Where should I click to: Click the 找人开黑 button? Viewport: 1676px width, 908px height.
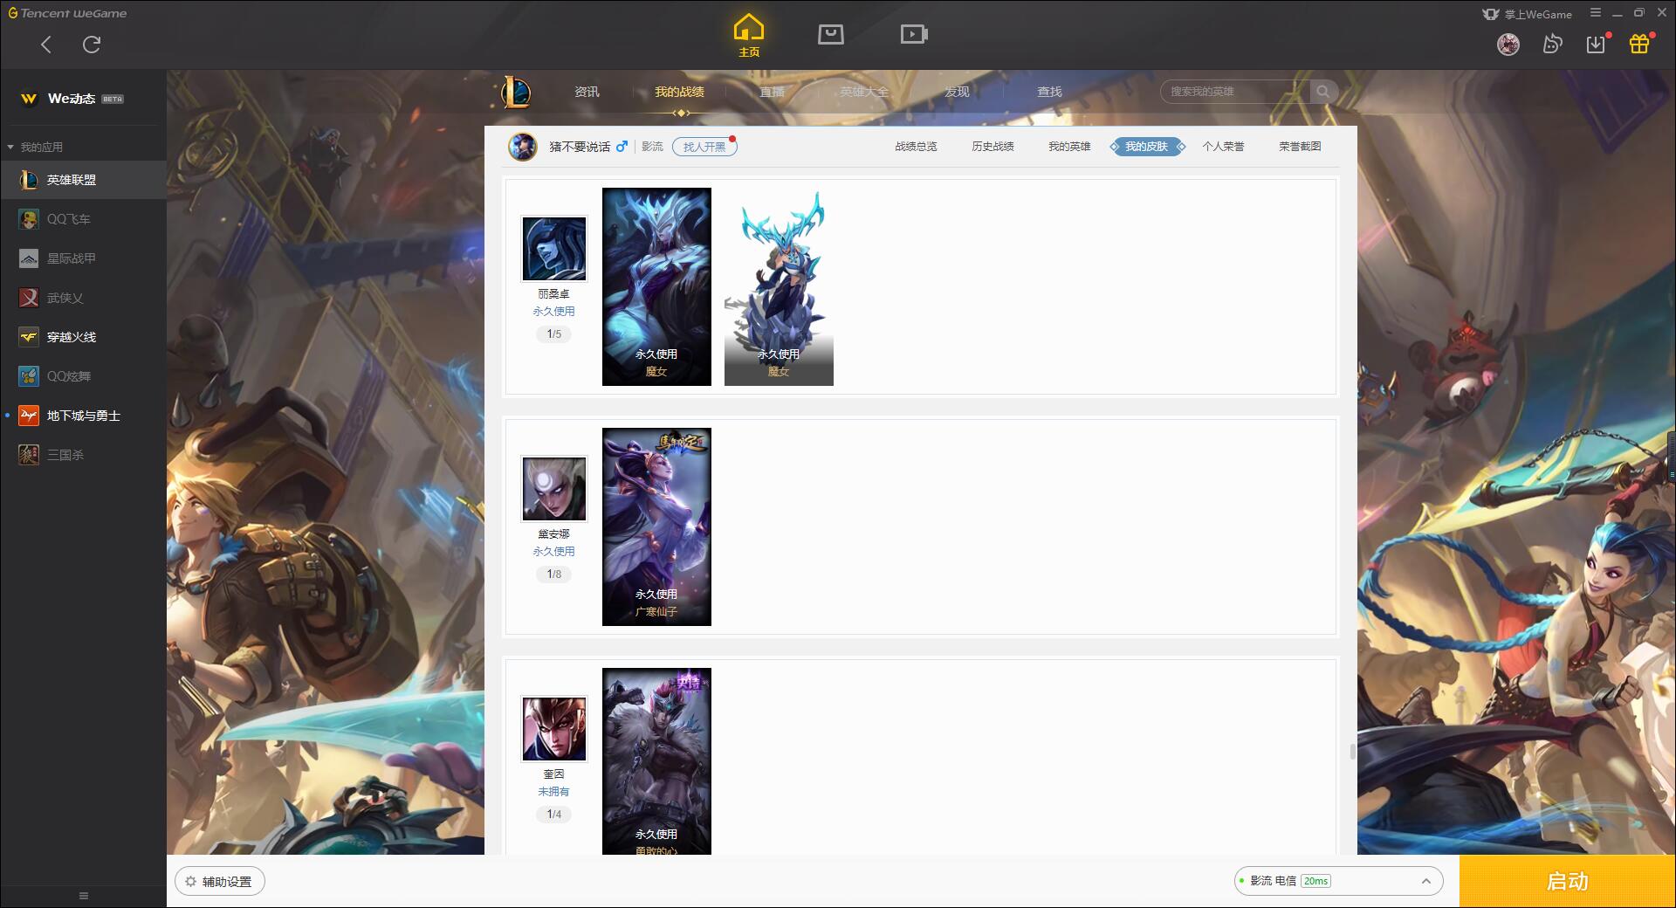(x=704, y=147)
